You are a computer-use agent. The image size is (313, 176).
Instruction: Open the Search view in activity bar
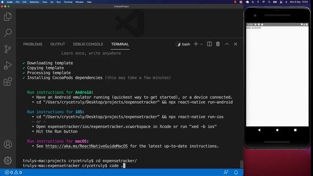pos(8,33)
